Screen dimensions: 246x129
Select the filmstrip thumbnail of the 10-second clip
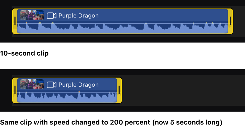coord(32,15)
